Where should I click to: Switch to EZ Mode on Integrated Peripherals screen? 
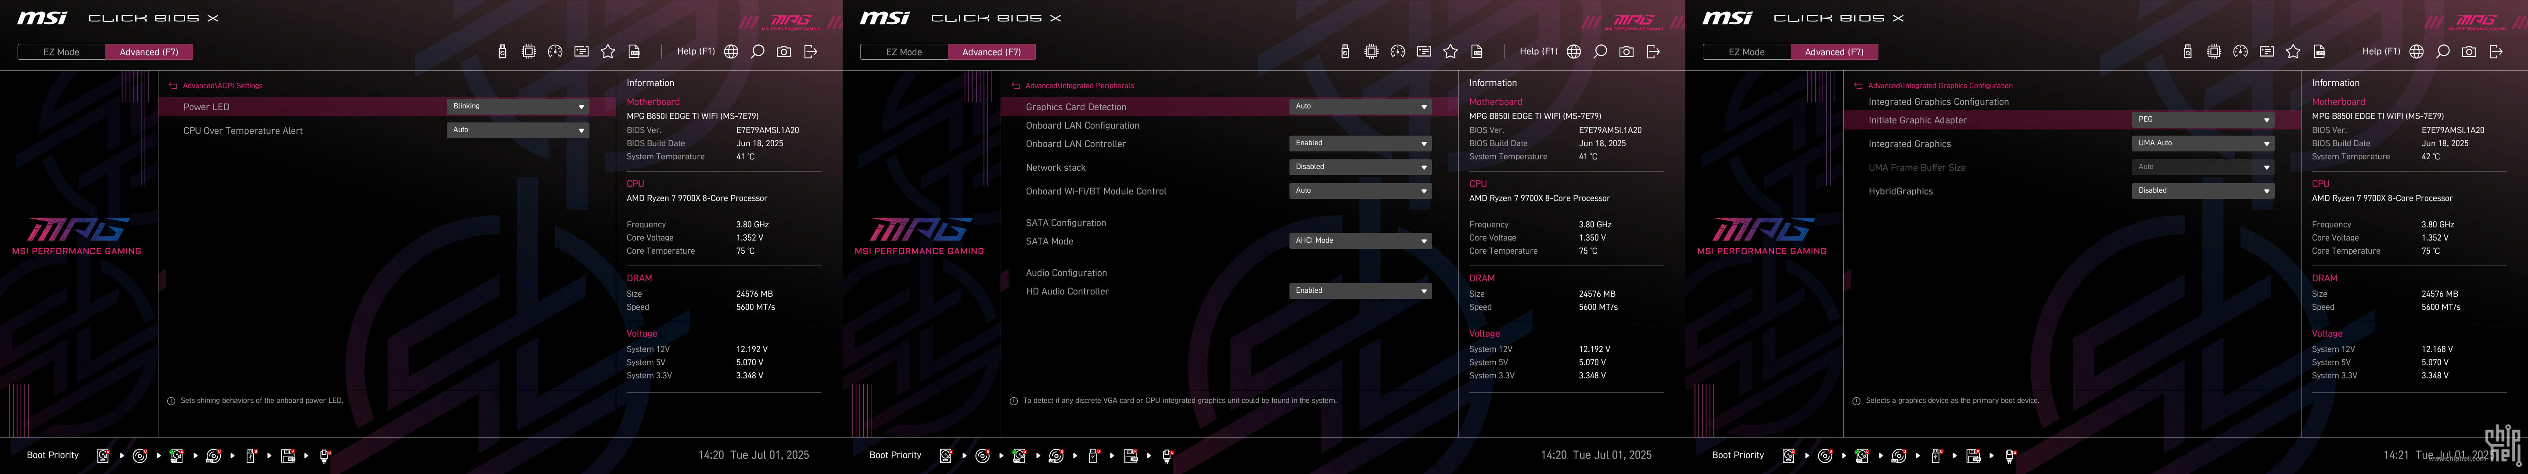click(x=904, y=52)
